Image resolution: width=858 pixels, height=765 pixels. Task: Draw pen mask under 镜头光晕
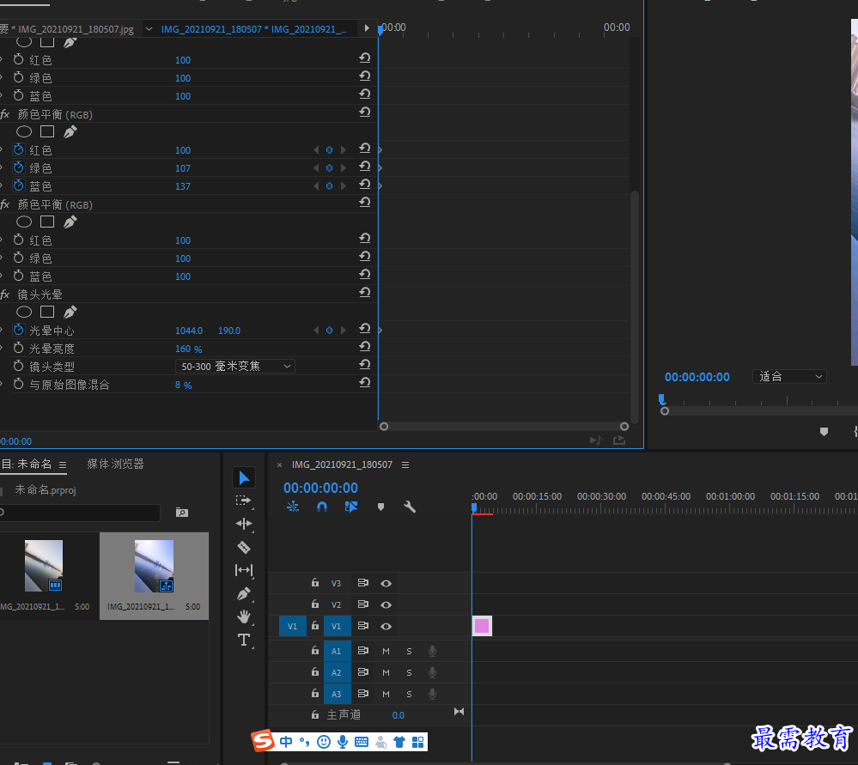click(70, 312)
